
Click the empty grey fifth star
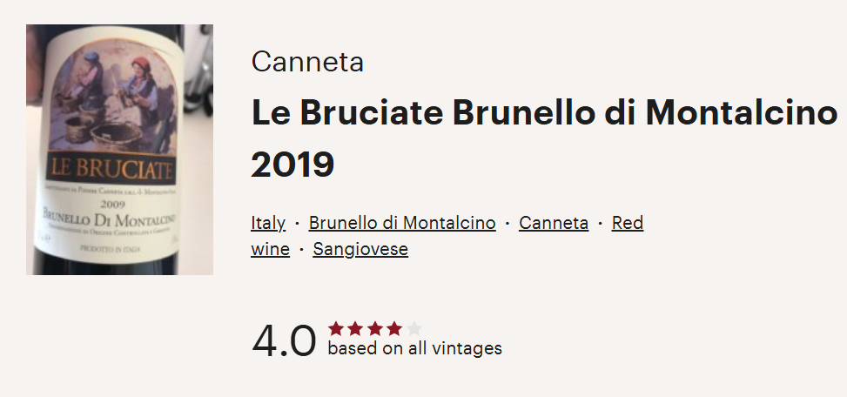[413, 328]
